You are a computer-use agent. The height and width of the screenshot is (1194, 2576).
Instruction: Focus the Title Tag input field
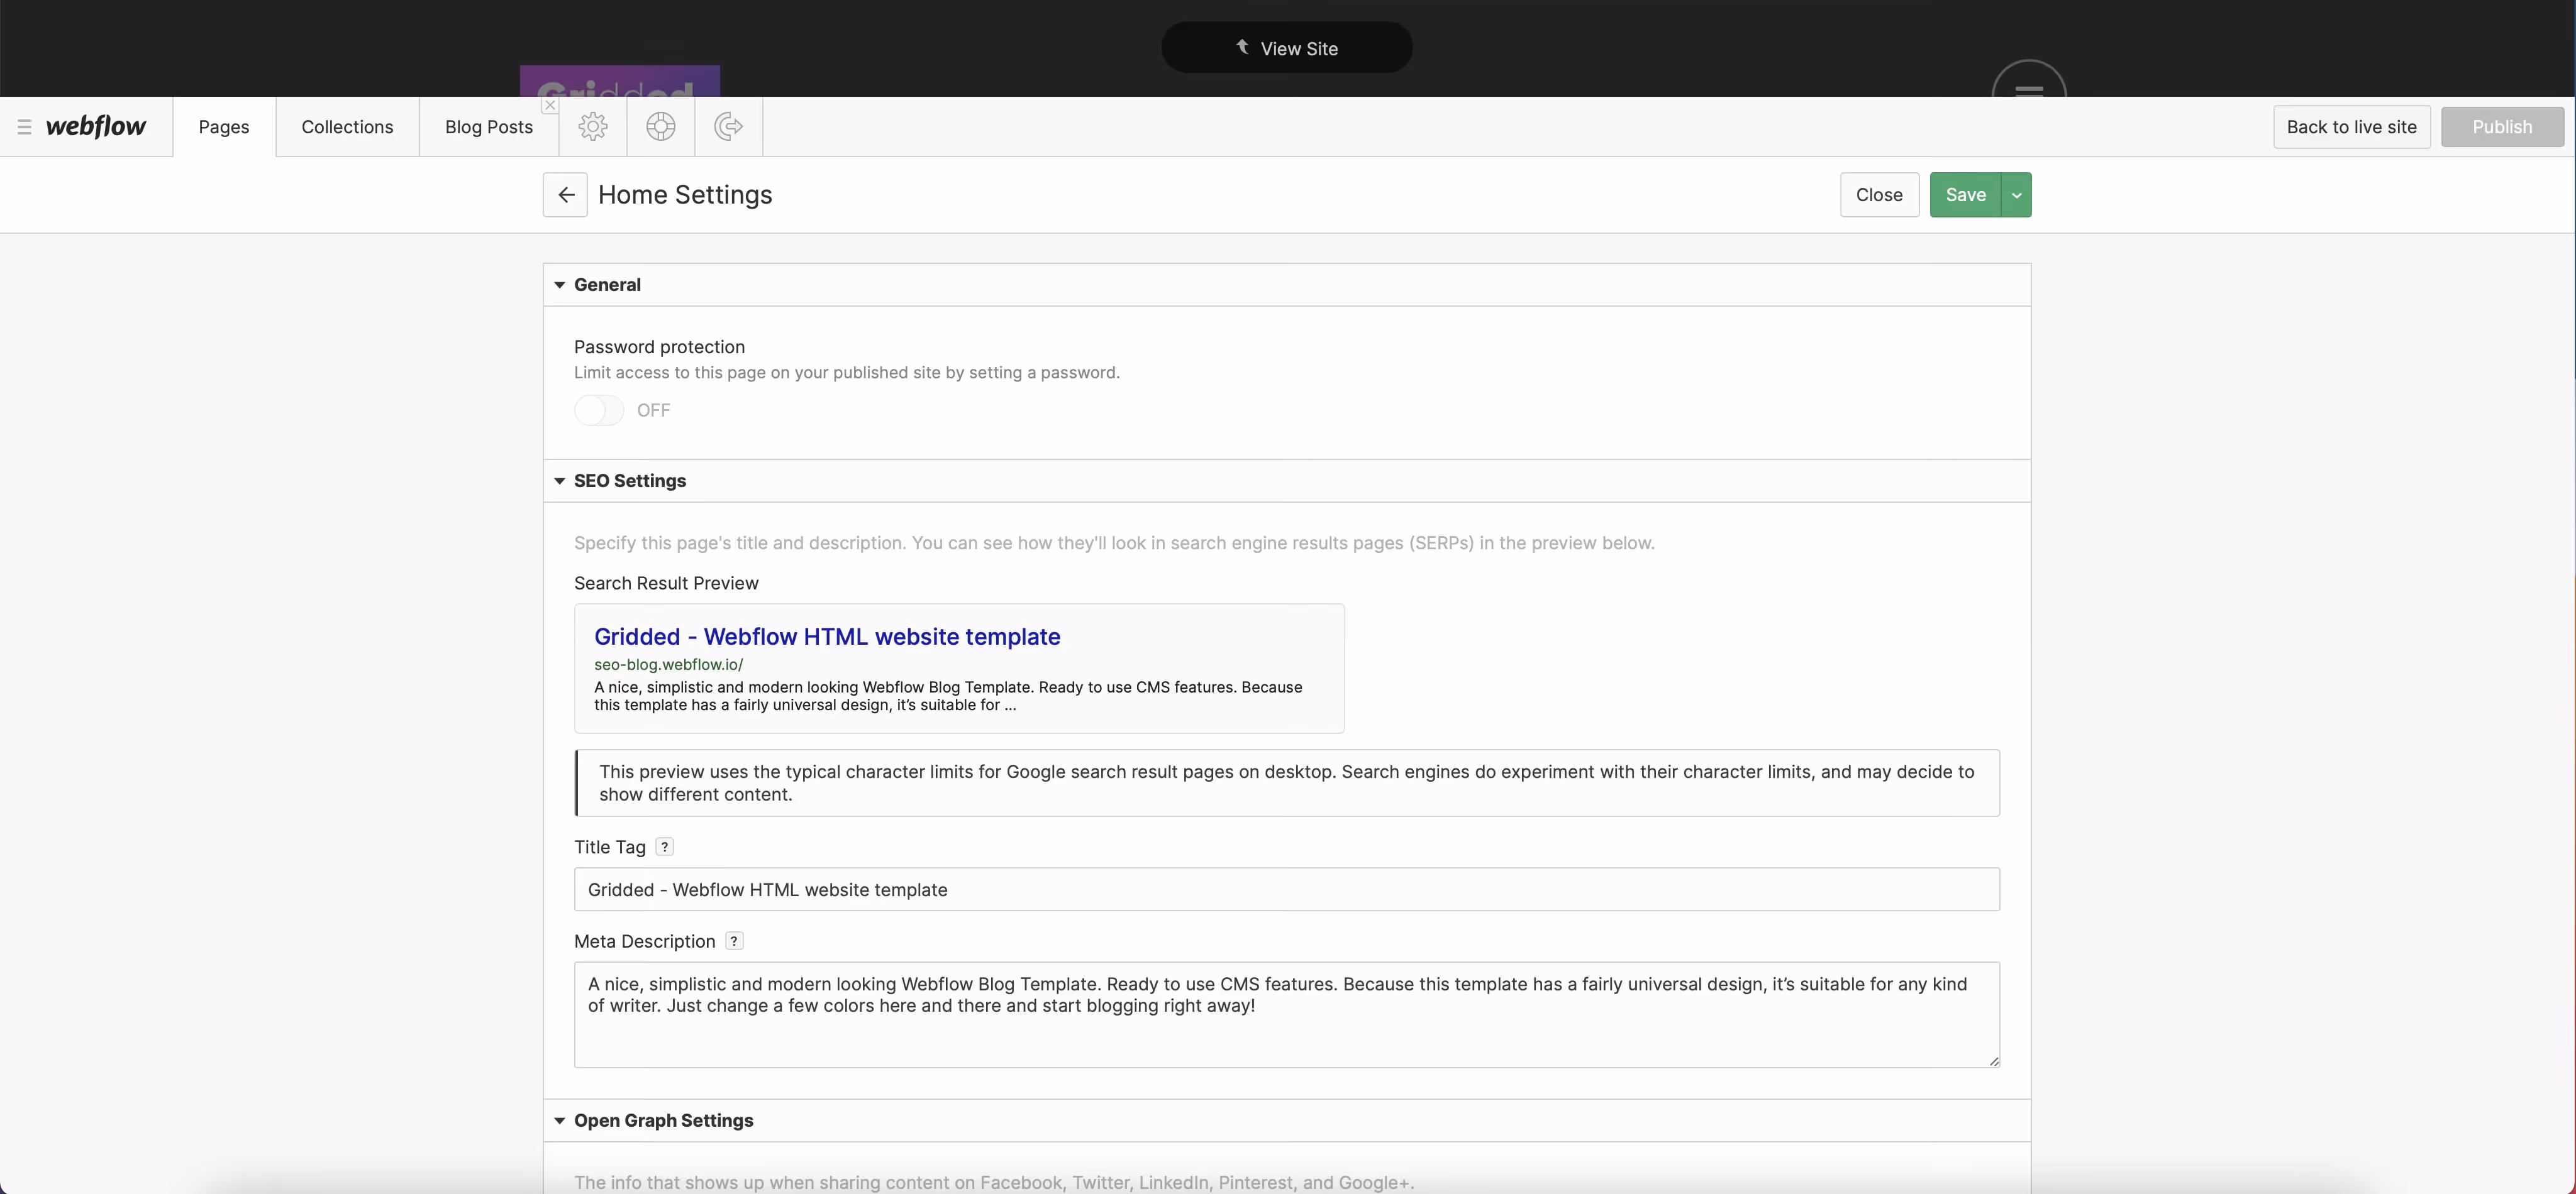1287,889
